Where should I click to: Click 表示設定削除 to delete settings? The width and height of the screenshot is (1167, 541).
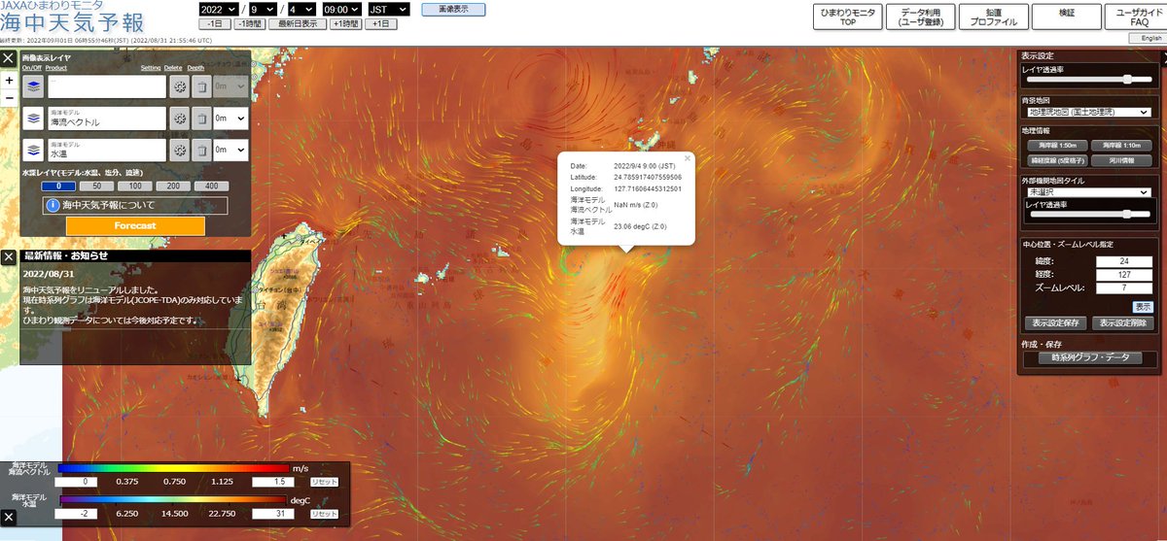click(1124, 323)
